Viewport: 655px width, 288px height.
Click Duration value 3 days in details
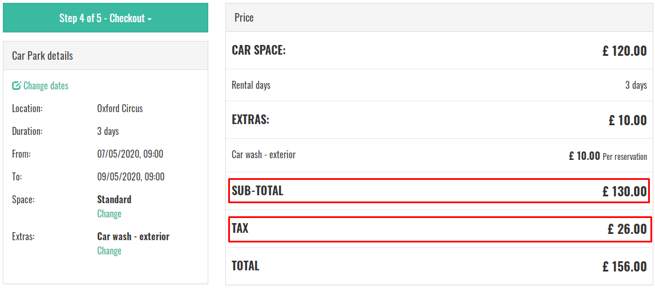coord(108,131)
